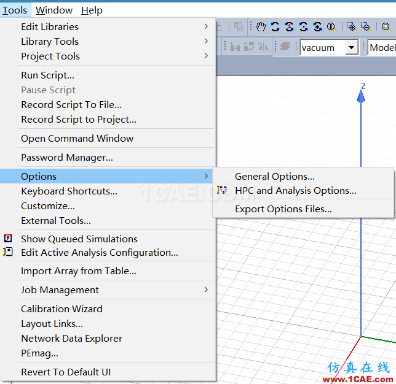The image size is (396, 384).
Task: Activate the dynamic Zoom tool
Action: point(331,26)
